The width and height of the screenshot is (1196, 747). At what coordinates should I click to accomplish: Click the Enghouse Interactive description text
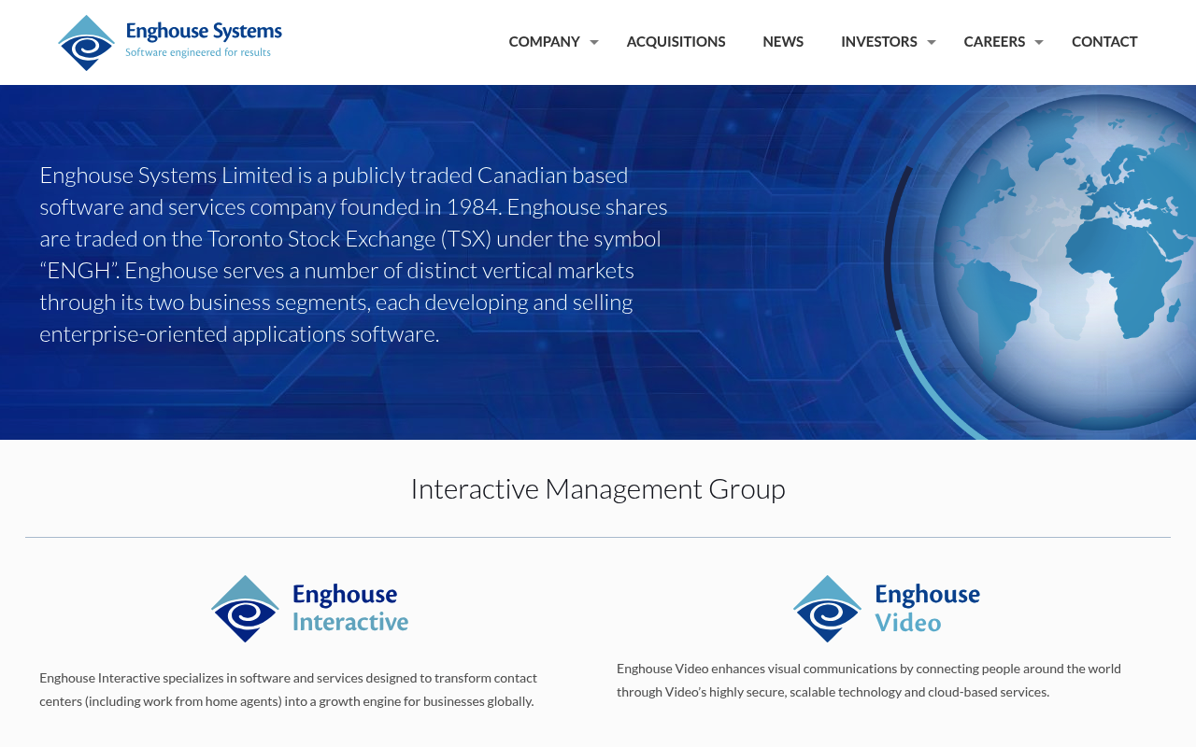point(288,689)
